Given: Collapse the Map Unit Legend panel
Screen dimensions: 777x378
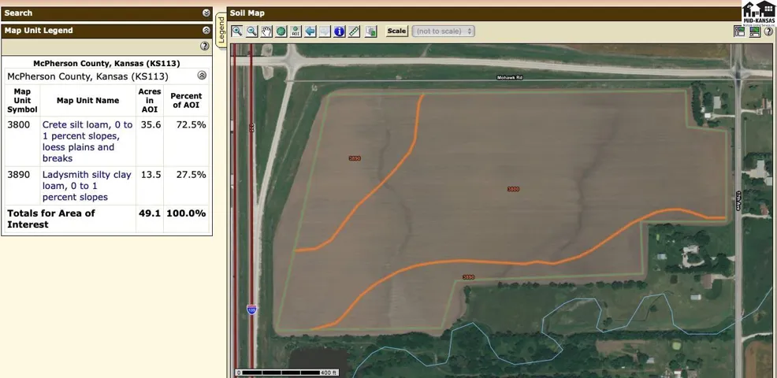Looking at the screenshot, I should click(x=206, y=31).
